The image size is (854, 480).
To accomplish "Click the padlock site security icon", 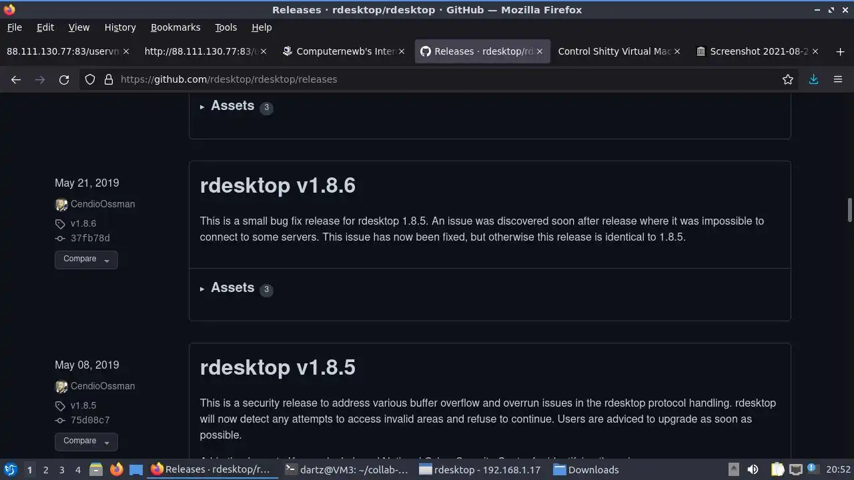I will (108, 79).
